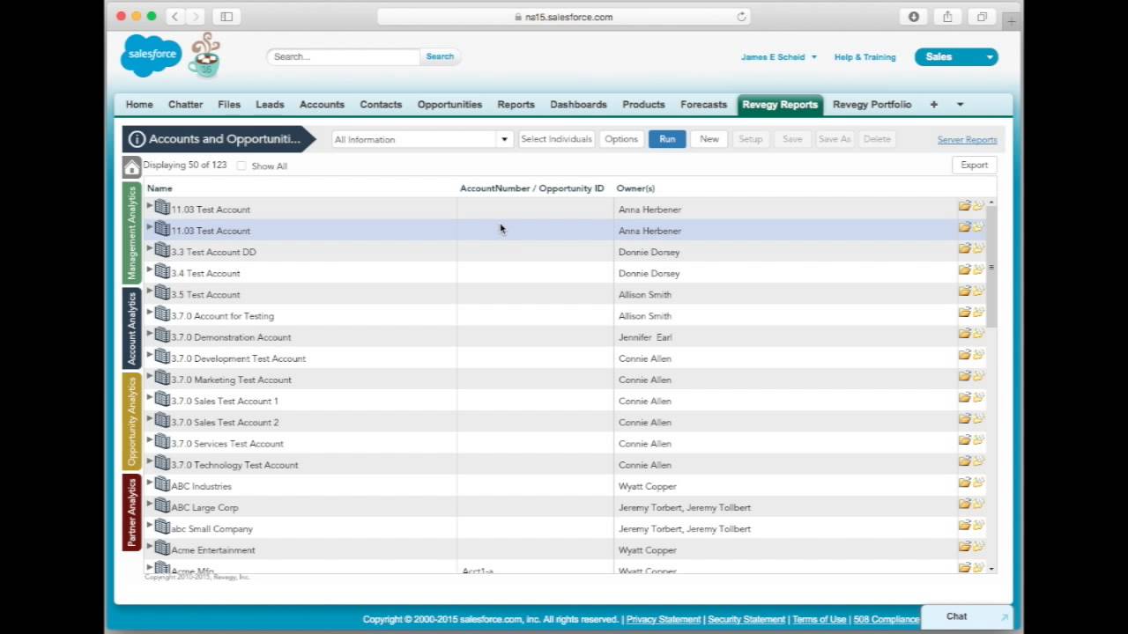Image resolution: width=1128 pixels, height=634 pixels.
Task: Click the open folder icon in the 3.4 Test Account row
Action: (964, 269)
